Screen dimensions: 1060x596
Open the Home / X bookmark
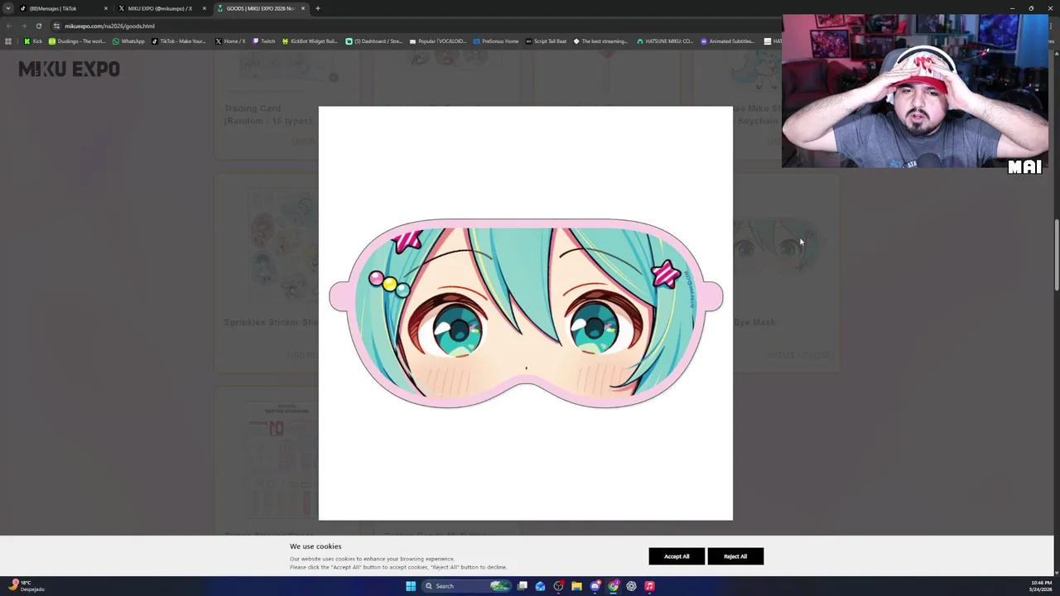click(230, 41)
